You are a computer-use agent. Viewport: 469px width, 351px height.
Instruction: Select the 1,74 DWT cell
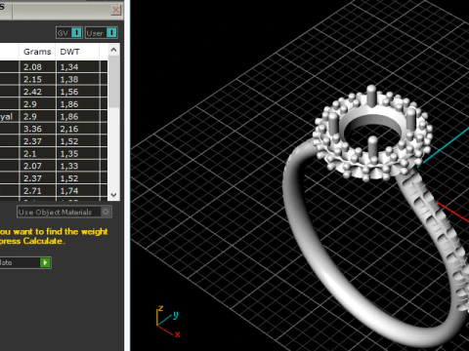(x=78, y=191)
